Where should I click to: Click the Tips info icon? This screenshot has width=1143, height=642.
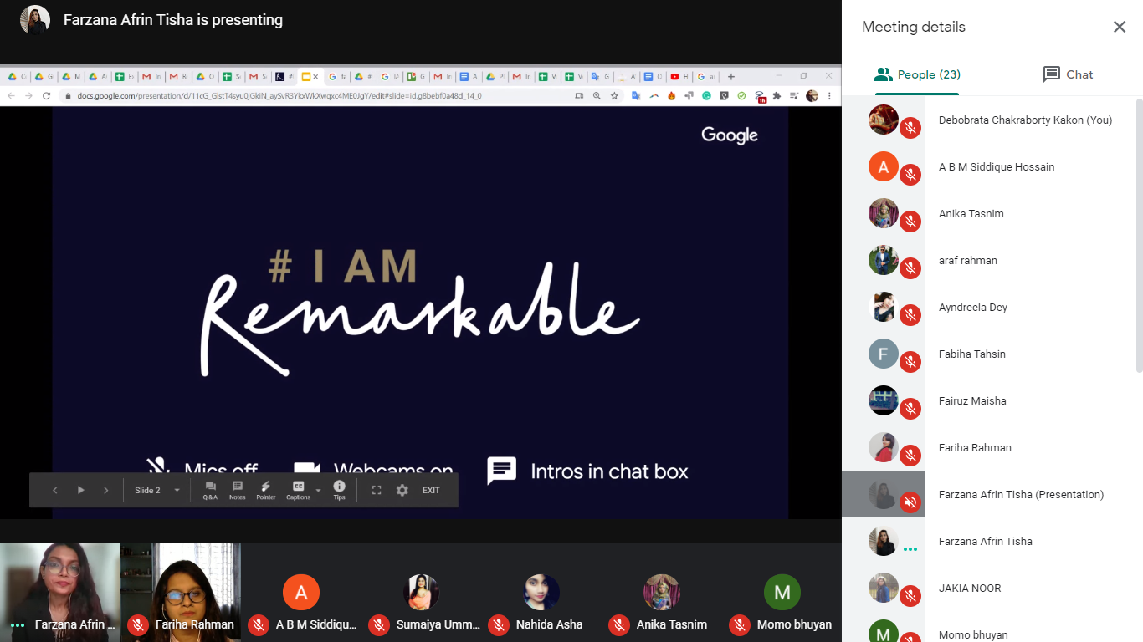pos(339,490)
